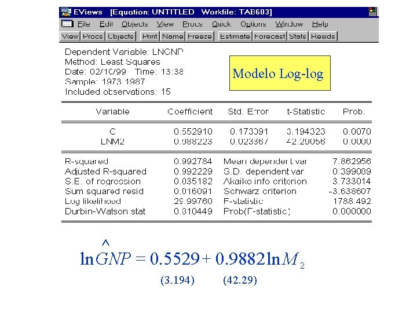The height and width of the screenshot is (312, 417).
Task: Click the Schwarz criterion label
Action: [x=260, y=191]
